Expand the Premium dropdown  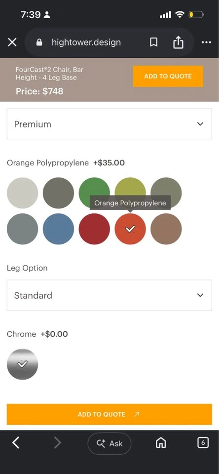(109, 124)
